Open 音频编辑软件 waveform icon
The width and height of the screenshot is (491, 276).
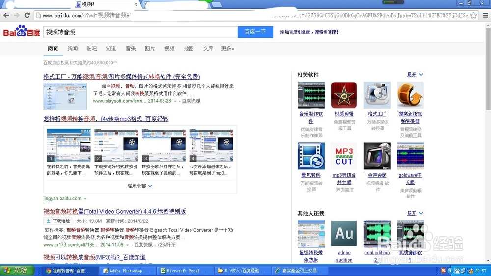pyautogui.click(x=410, y=234)
